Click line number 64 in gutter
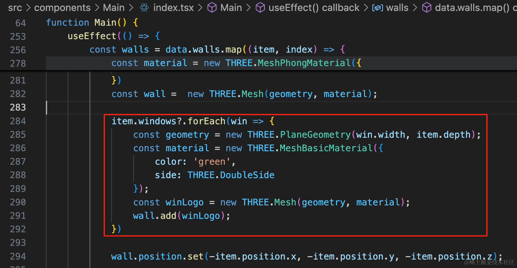Viewport: 517px width, 268px height. (x=21, y=23)
